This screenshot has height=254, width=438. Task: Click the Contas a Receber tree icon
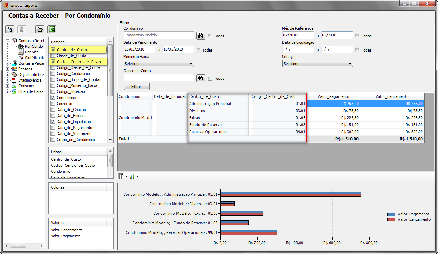14,41
